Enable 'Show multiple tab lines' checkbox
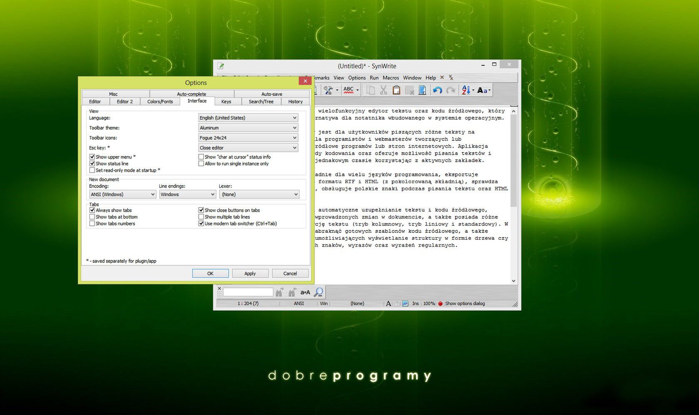699x415 pixels. pos(201,217)
